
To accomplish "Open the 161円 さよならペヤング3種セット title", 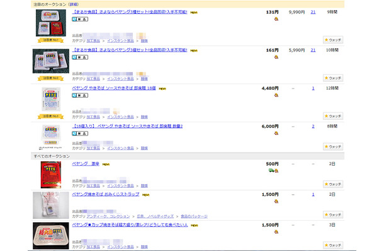I will click(x=130, y=50).
